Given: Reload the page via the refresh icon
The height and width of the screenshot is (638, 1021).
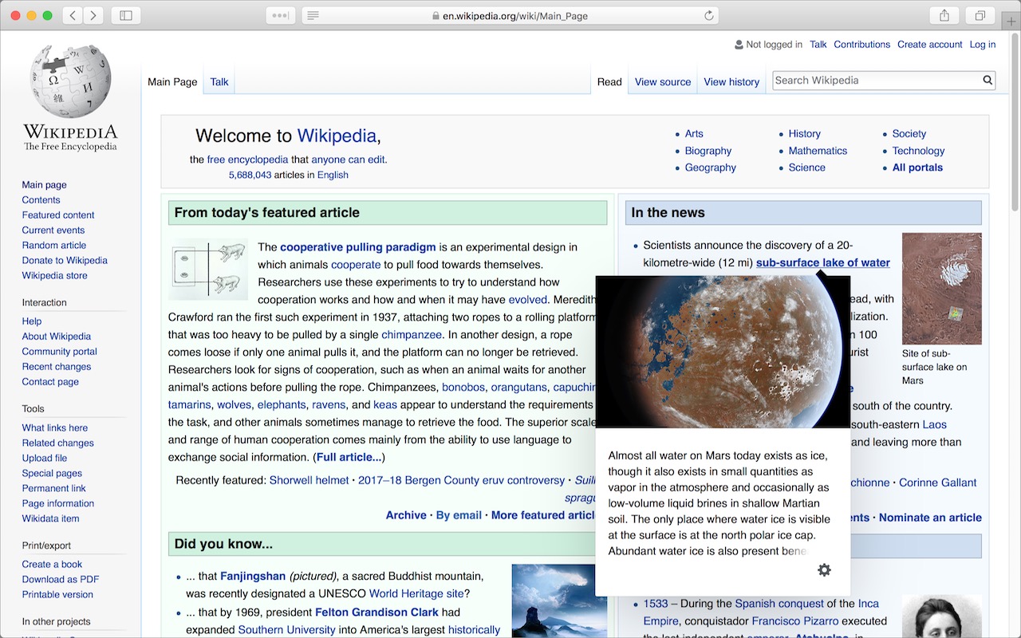Looking at the screenshot, I should pyautogui.click(x=709, y=14).
